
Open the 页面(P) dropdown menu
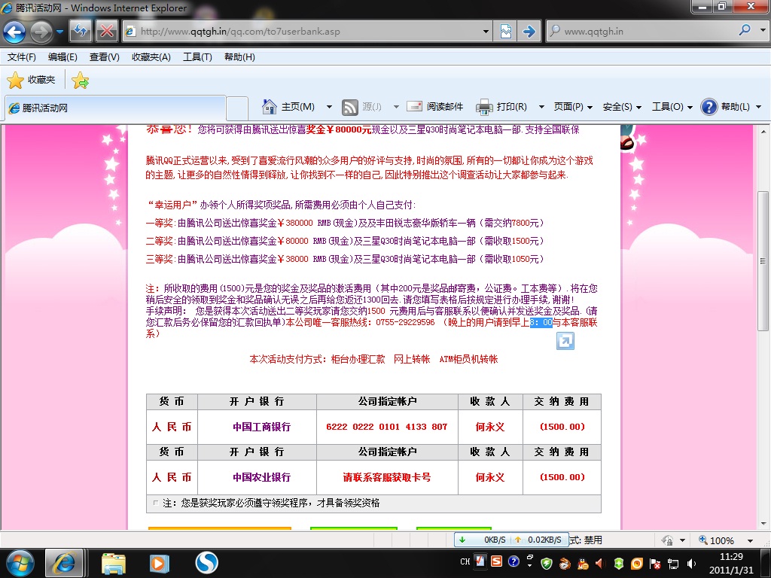coord(573,107)
